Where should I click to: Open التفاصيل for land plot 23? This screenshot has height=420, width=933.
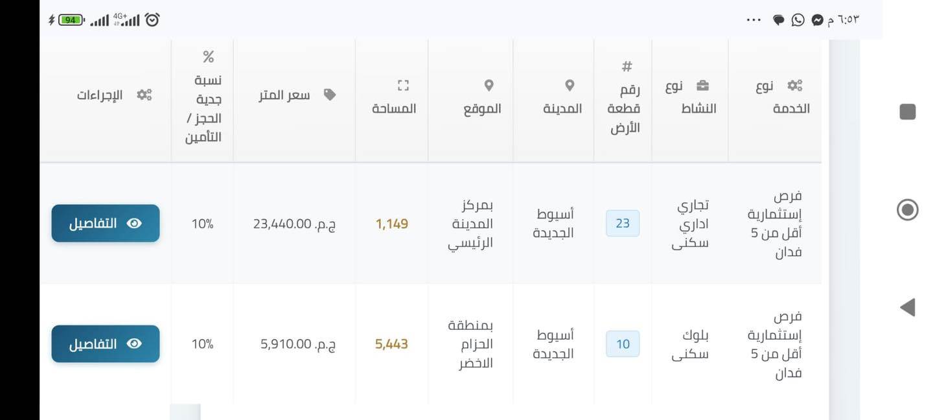(106, 224)
